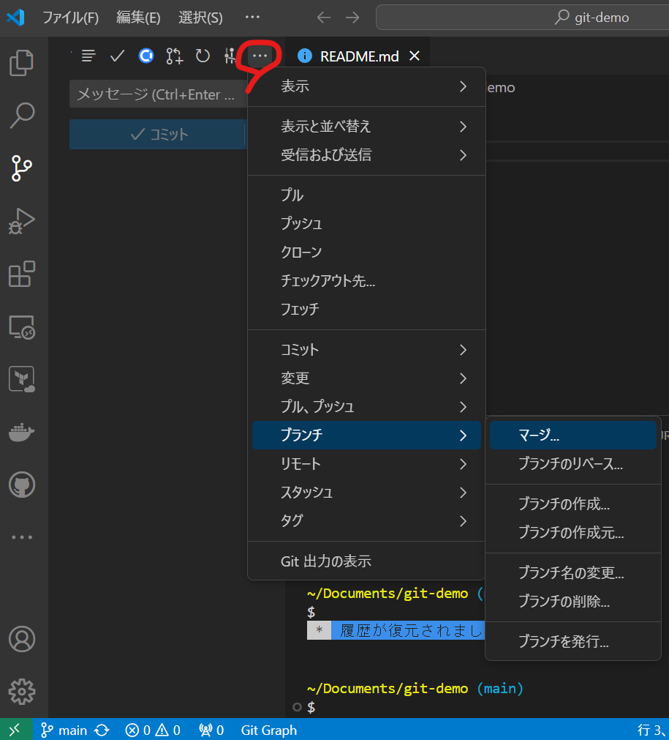Open the Search view in activity bar
The width and height of the screenshot is (669, 740).
coord(22,116)
